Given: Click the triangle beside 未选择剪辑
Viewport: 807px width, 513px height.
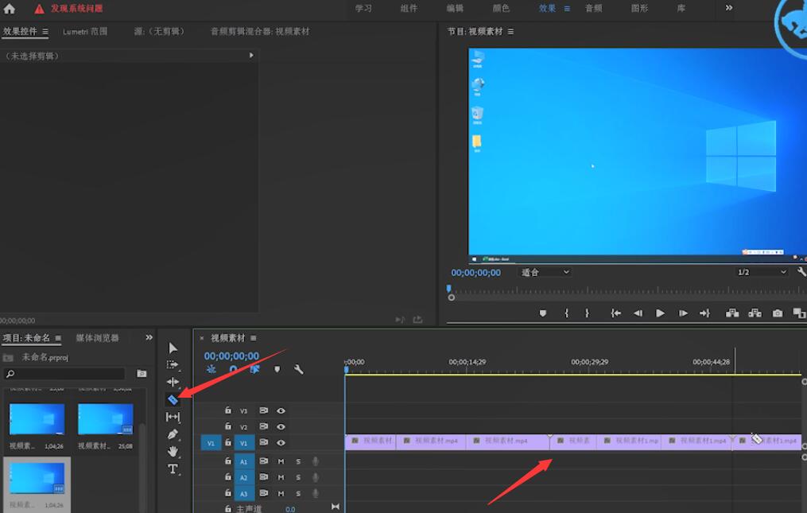Looking at the screenshot, I should pyautogui.click(x=251, y=55).
